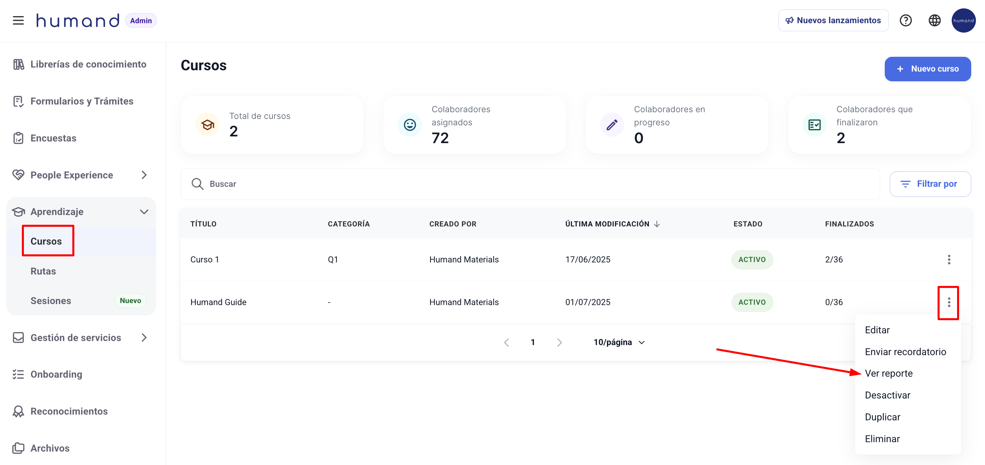Image resolution: width=985 pixels, height=465 pixels.
Task: Open the humand profile avatar
Action: point(963,20)
